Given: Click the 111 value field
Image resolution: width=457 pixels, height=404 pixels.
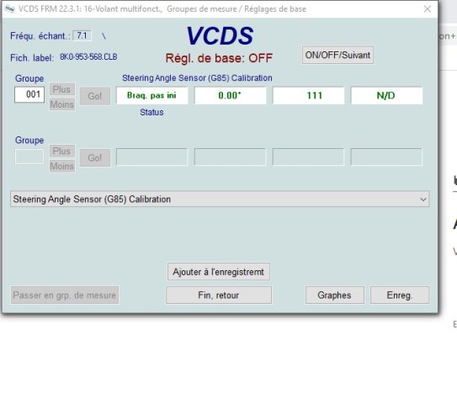Looking at the screenshot, I should coord(308,95).
